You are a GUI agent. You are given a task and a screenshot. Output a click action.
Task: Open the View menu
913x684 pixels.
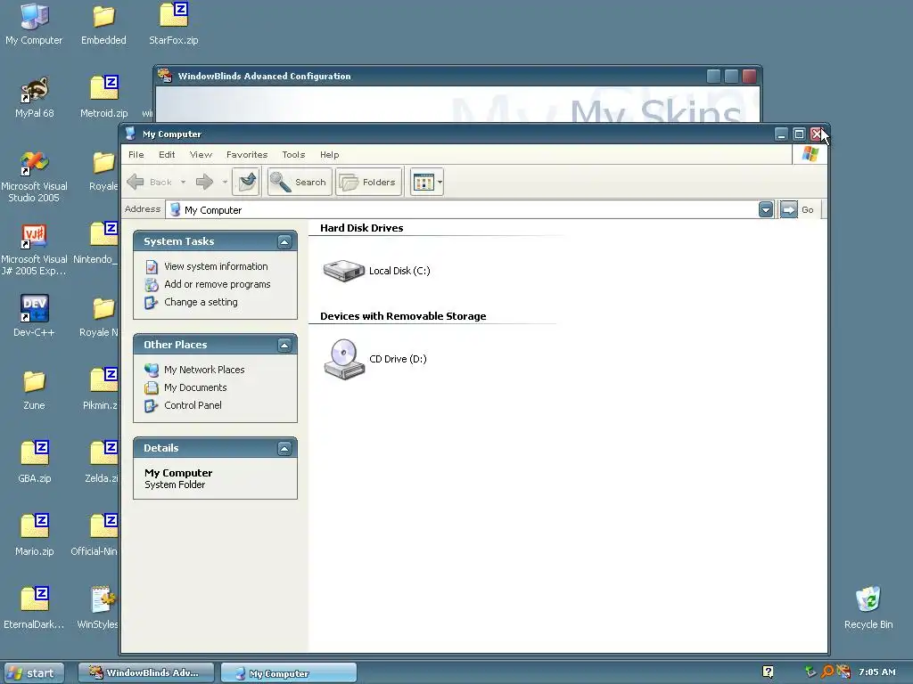pos(201,155)
